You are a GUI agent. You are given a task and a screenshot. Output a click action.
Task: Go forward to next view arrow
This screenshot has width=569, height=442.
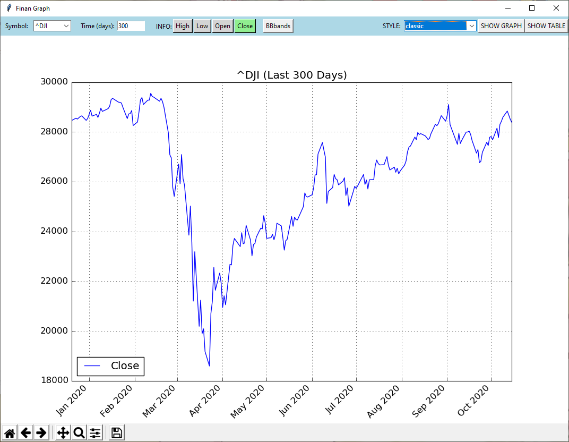41,432
